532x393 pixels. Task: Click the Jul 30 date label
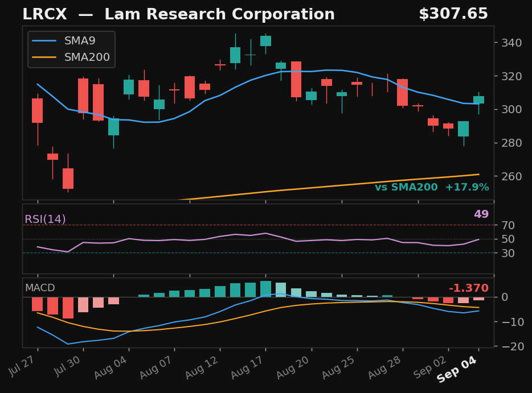coord(68,366)
